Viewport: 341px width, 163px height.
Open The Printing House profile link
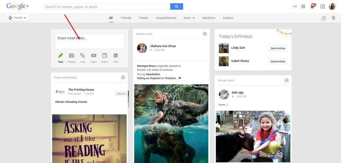click(81, 90)
